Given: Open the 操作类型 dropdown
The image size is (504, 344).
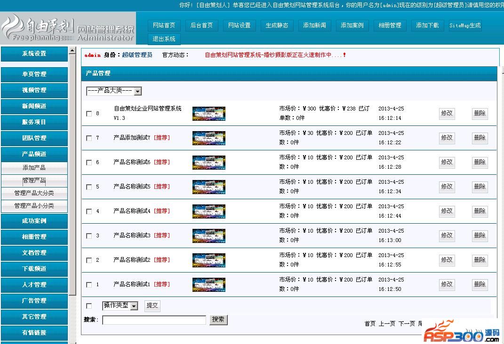Looking at the screenshot, I should [x=120, y=305].
